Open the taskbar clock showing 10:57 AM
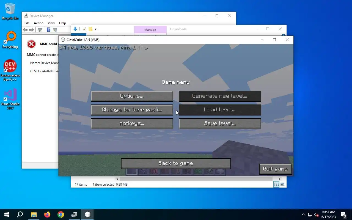Screen dimensions: 352x220 pos(329,215)
